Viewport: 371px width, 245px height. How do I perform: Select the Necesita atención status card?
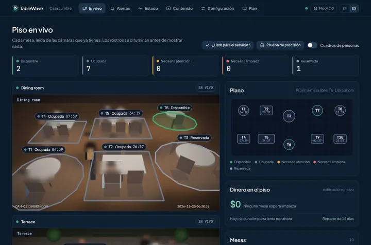(x=185, y=65)
